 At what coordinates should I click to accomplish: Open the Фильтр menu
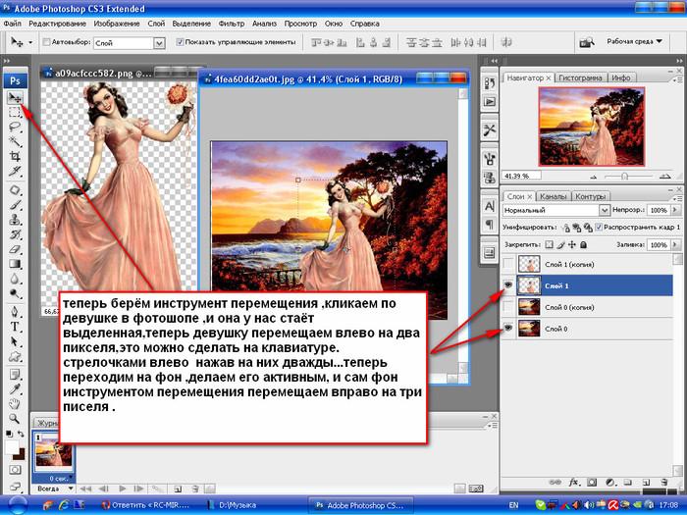232,24
